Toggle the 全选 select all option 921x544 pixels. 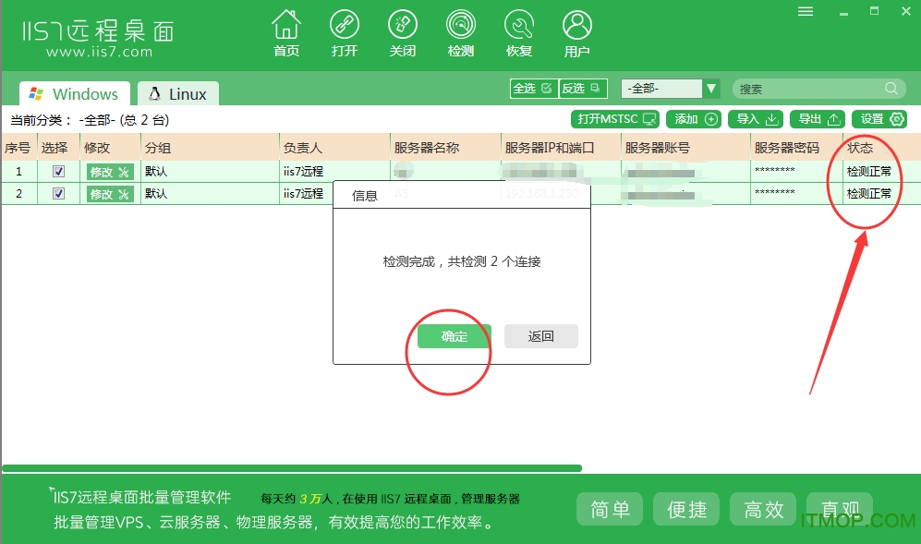pyautogui.click(x=533, y=89)
